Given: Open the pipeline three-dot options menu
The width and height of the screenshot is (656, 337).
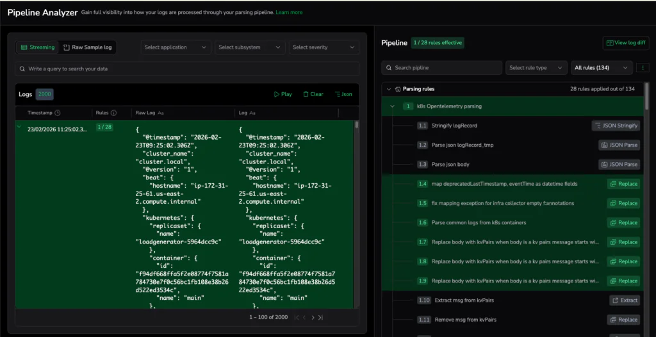Looking at the screenshot, I should [x=643, y=67].
